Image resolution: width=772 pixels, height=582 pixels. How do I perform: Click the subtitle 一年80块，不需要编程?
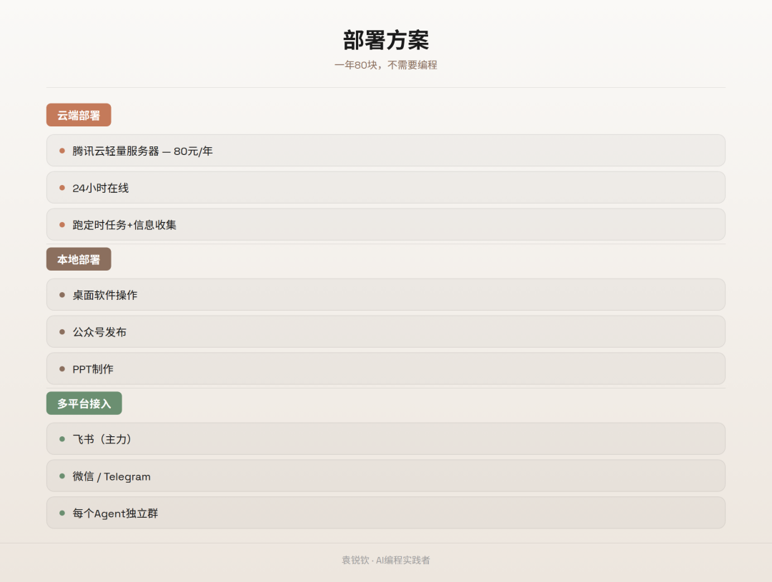pos(386,65)
